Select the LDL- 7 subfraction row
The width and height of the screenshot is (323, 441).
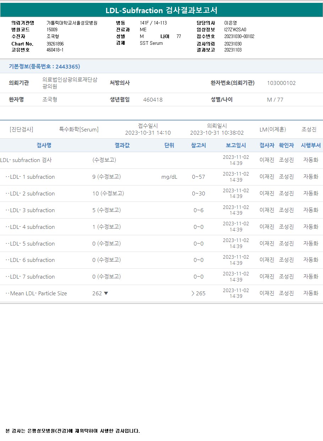tap(32, 277)
